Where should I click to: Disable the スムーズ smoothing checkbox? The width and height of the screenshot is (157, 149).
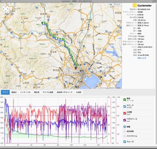125,142
